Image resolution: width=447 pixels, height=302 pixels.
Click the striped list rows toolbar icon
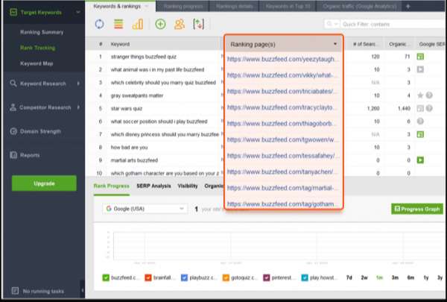point(118,24)
